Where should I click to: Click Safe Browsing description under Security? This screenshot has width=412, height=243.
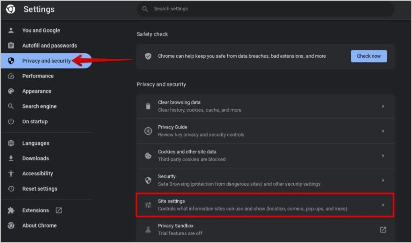239,184
